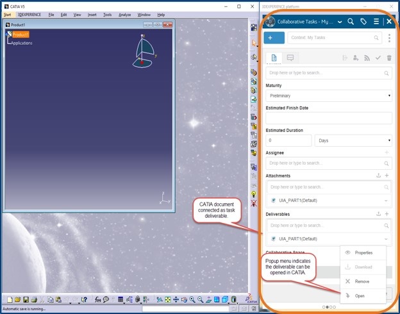Click the trash delete icon
The height and width of the screenshot is (314, 400).
point(389,58)
